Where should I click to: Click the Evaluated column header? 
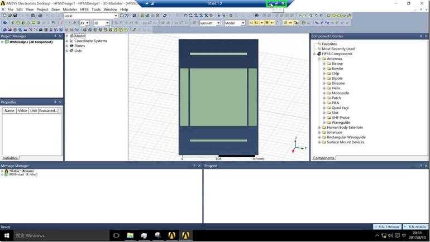click(x=48, y=110)
